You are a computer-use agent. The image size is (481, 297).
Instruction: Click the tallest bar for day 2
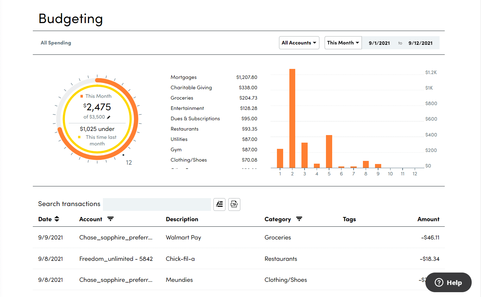pyautogui.click(x=292, y=118)
